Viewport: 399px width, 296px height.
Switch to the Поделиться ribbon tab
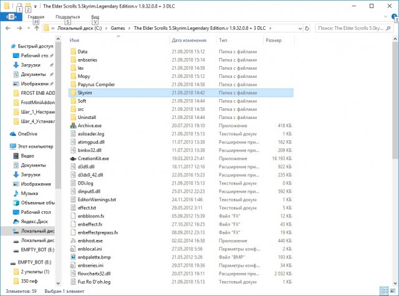point(67,17)
